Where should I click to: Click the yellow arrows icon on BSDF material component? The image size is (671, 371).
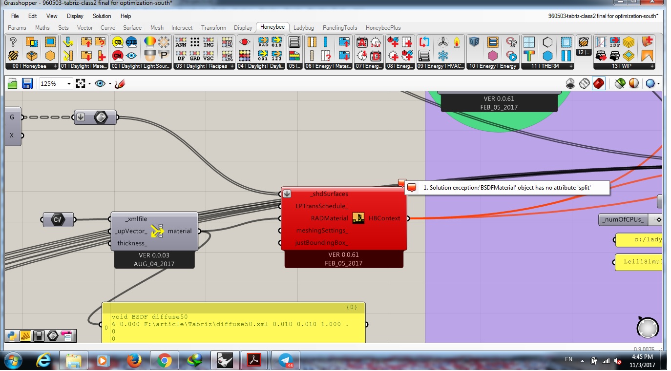(x=157, y=231)
